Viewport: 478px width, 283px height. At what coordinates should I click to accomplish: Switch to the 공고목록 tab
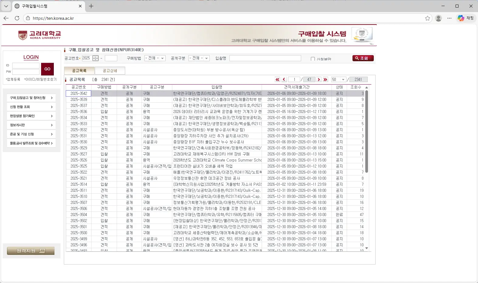[79, 71]
